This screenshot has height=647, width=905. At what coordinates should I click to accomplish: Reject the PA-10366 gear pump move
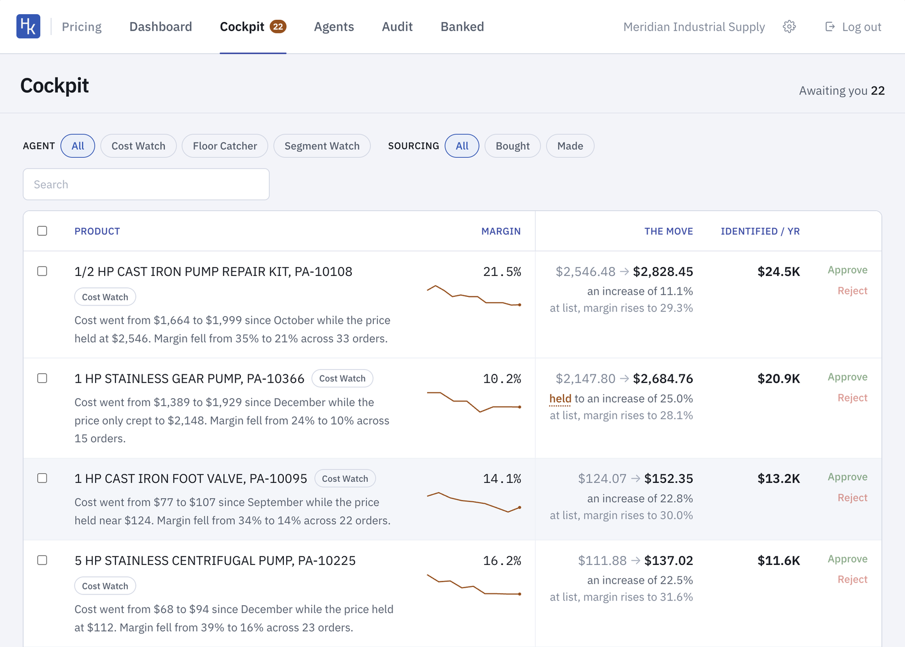coord(852,398)
